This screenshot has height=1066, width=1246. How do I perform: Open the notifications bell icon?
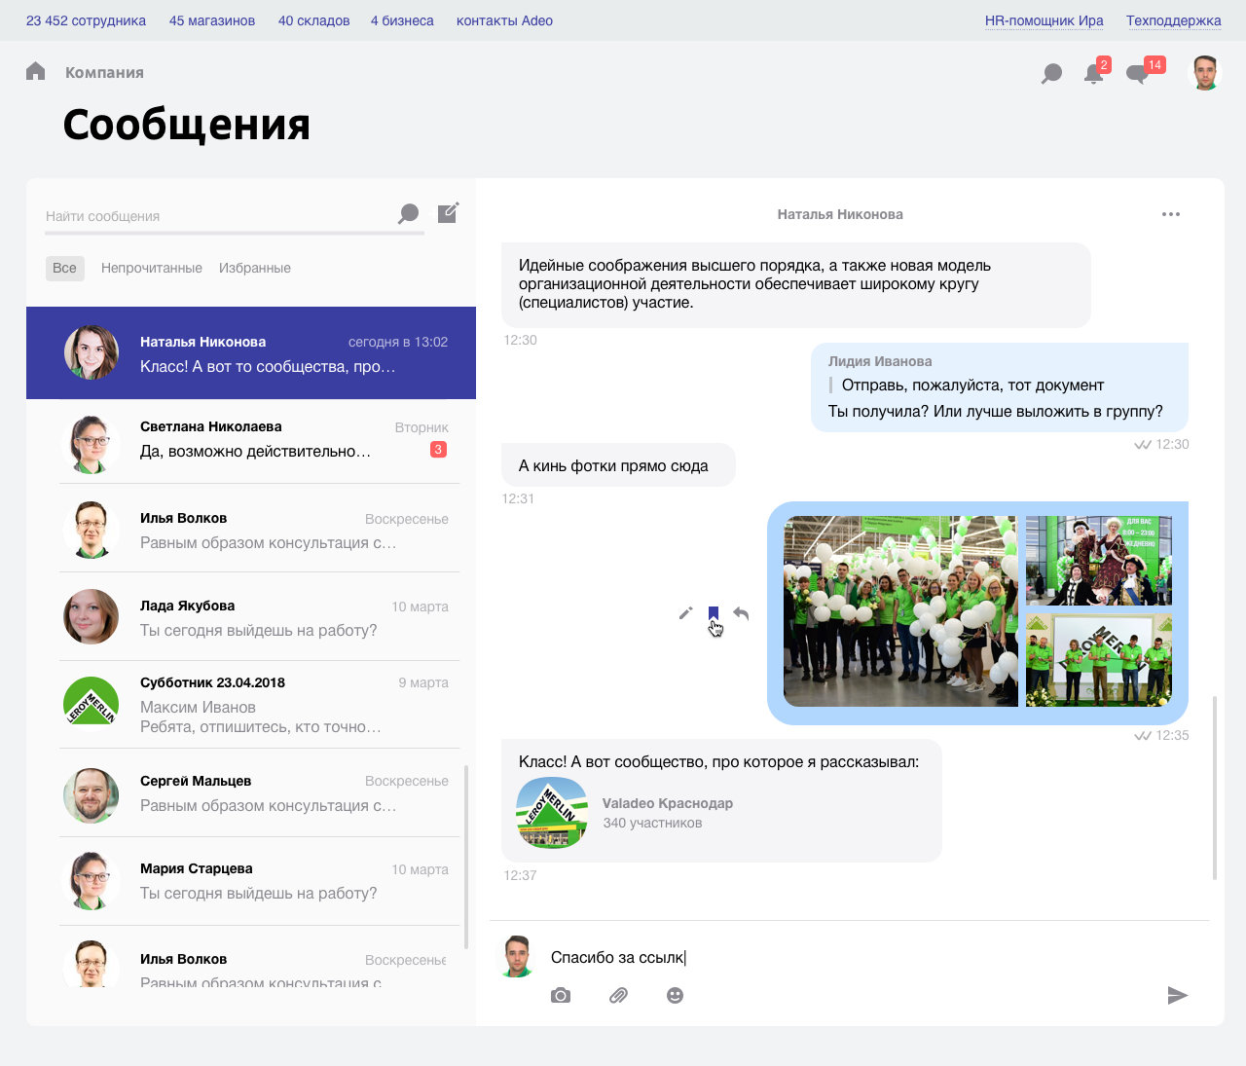(x=1093, y=74)
